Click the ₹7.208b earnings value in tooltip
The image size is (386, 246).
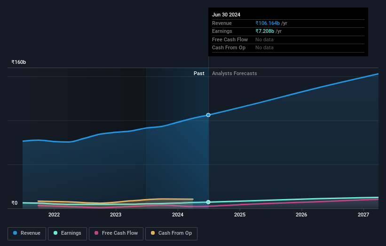265,31
